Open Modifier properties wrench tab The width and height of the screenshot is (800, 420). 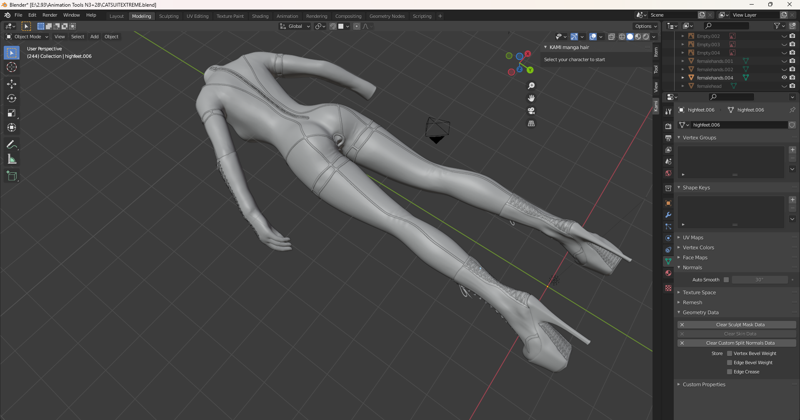point(668,215)
